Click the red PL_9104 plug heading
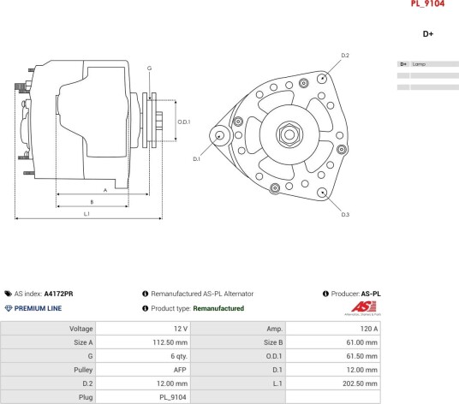 point(427,3)
